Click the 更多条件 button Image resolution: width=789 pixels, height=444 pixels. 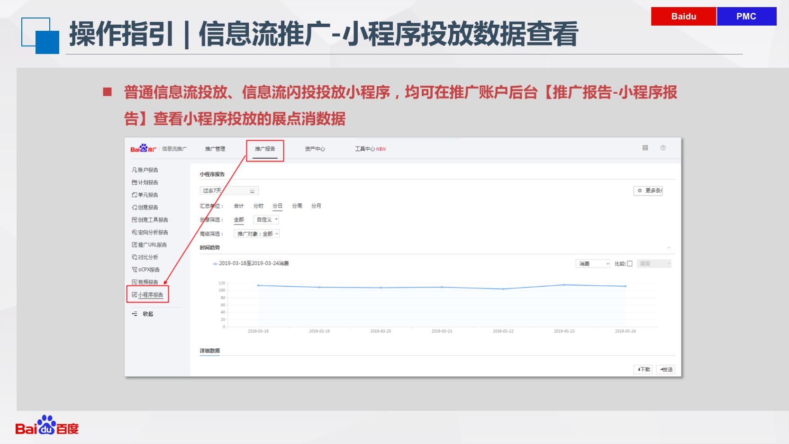(x=648, y=190)
